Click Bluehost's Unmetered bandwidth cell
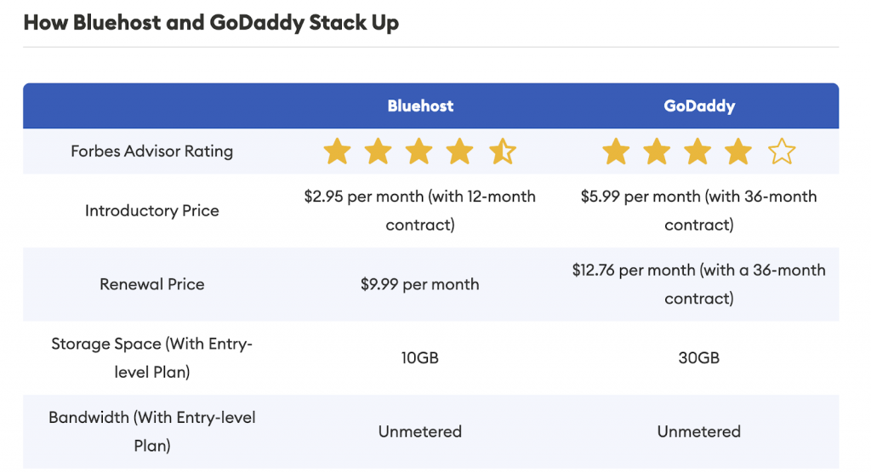Screen dimensions: 871x473 tap(420, 431)
